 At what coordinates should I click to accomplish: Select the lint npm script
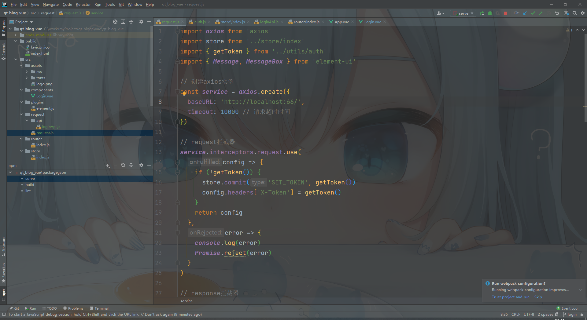[28, 191]
